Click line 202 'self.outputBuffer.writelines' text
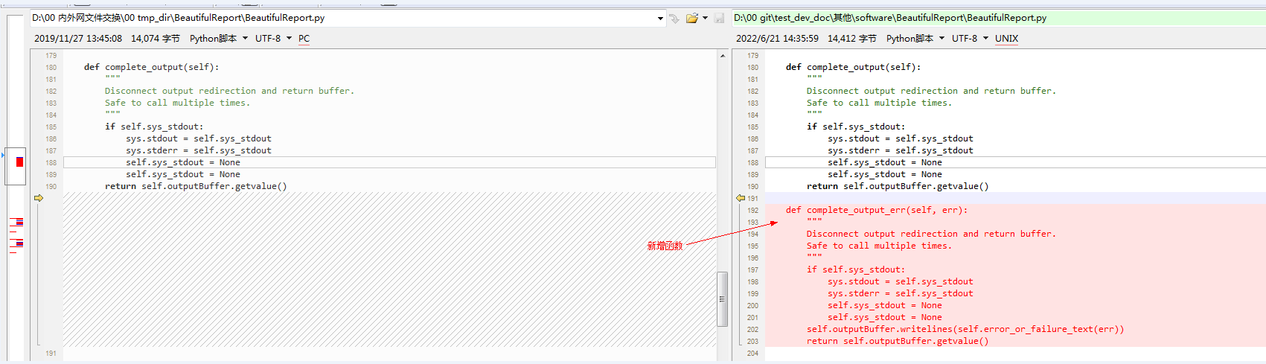This screenshot has width=1266, height=364. [965, 329]
